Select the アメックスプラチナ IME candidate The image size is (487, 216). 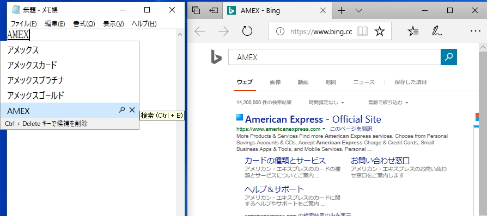click(x=70, y=80)
